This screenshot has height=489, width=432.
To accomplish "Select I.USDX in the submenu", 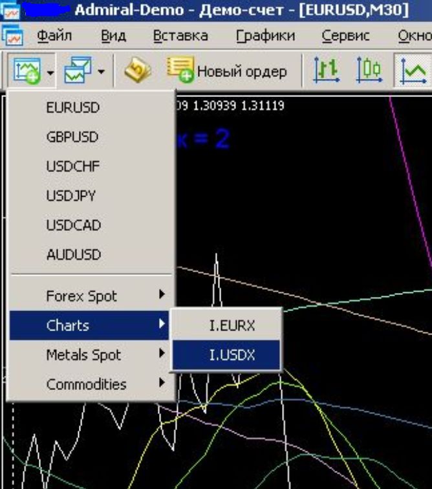I will 226,354.
